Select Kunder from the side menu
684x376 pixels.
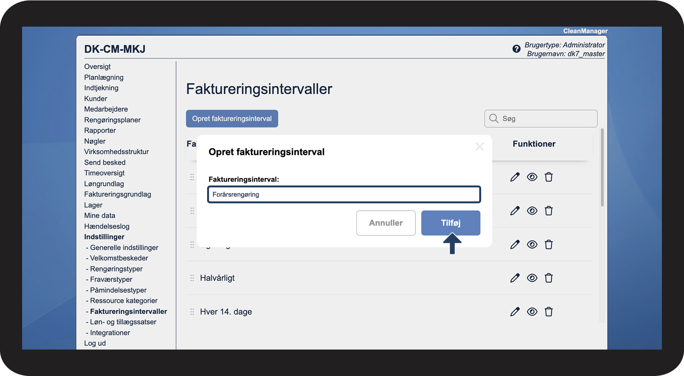96,99
